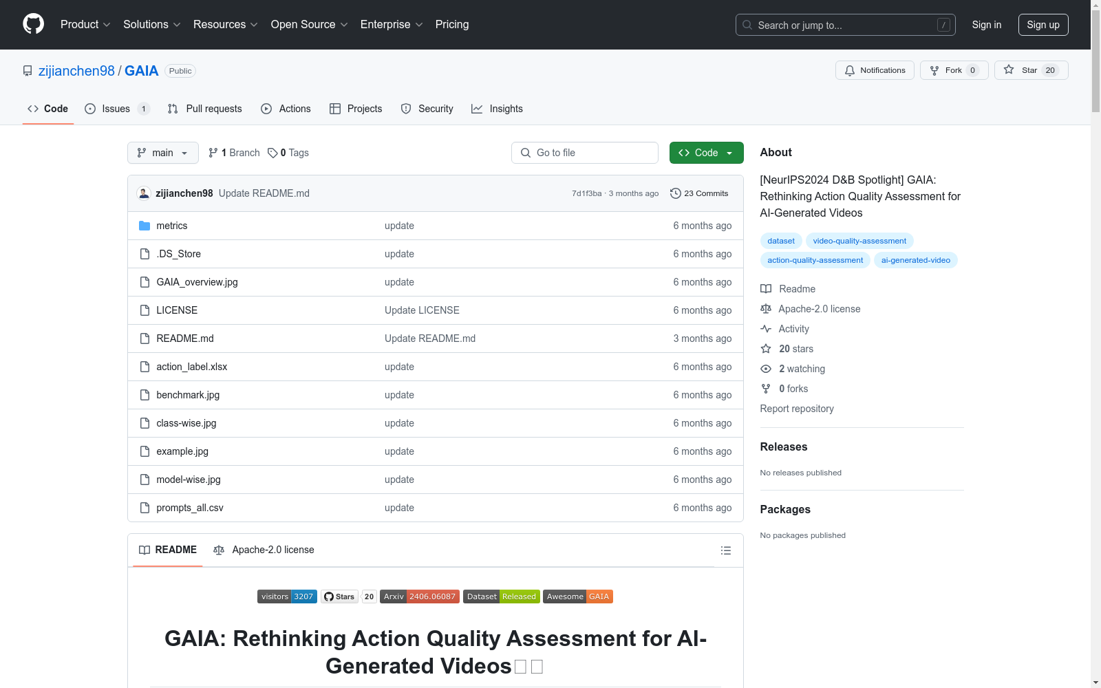Click the README outline list icon
The width and height of the screenshot is (1101, 688).
pyautogui.click(x=725, y=550)
